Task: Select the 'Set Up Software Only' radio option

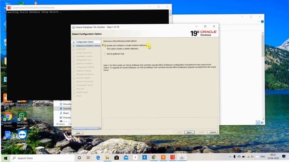Action: tap(105, 54)
